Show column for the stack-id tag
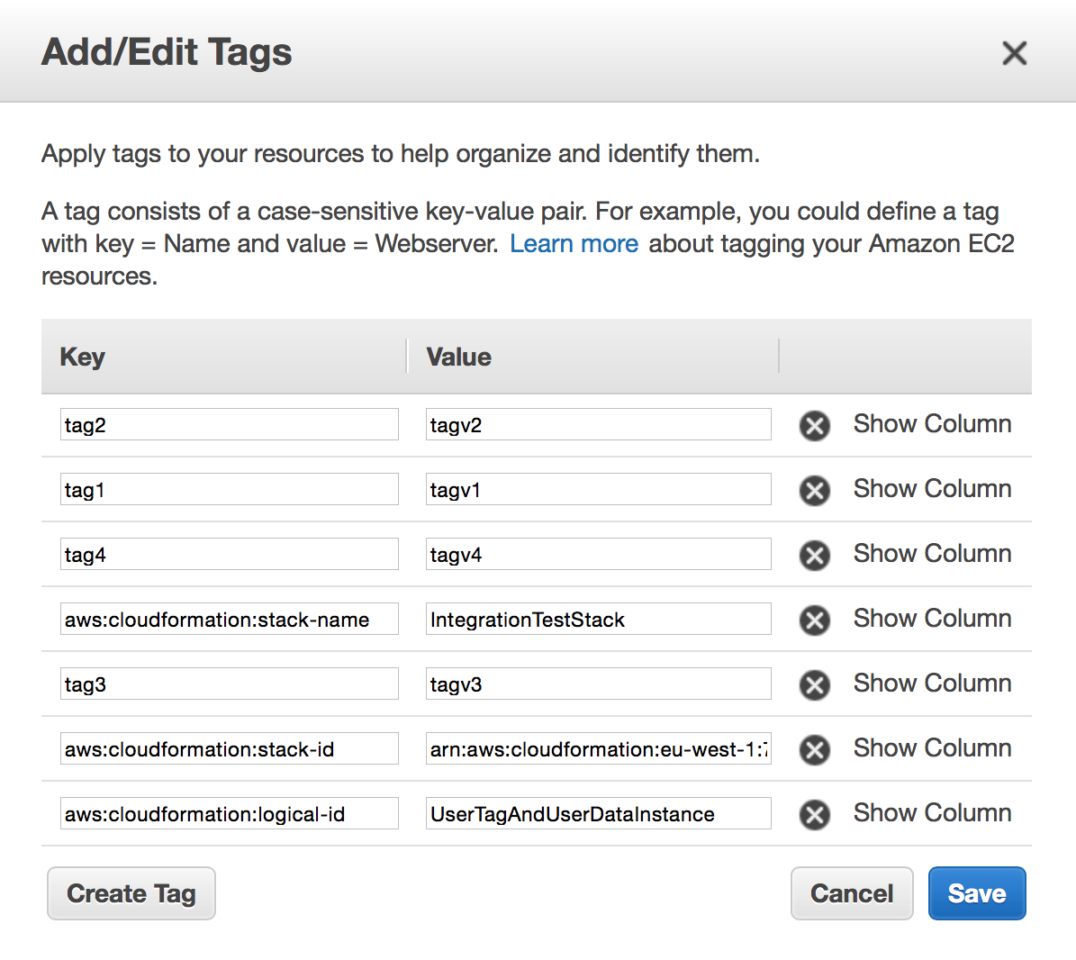The image size is (1076, 960). pos(932,747)
